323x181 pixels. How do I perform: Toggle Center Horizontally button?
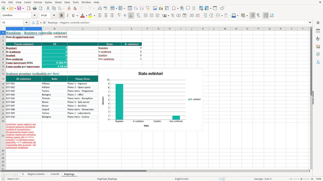click(x=106, y=16)
